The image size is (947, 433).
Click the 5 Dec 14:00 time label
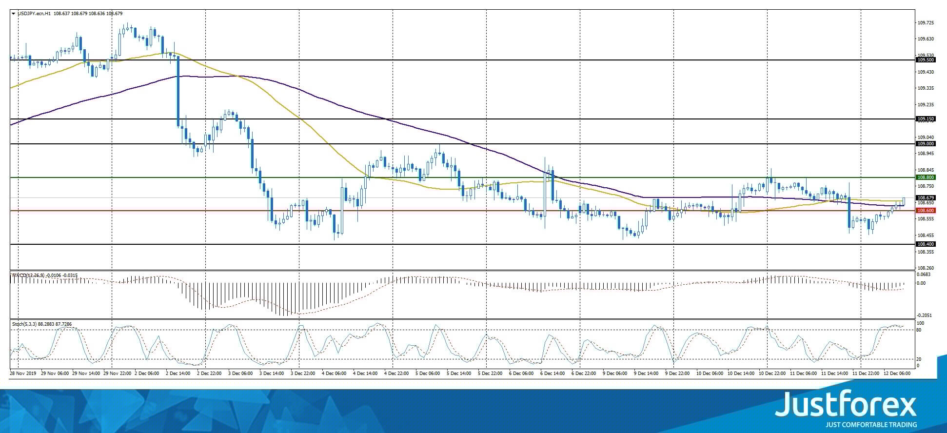click(459, 374)
